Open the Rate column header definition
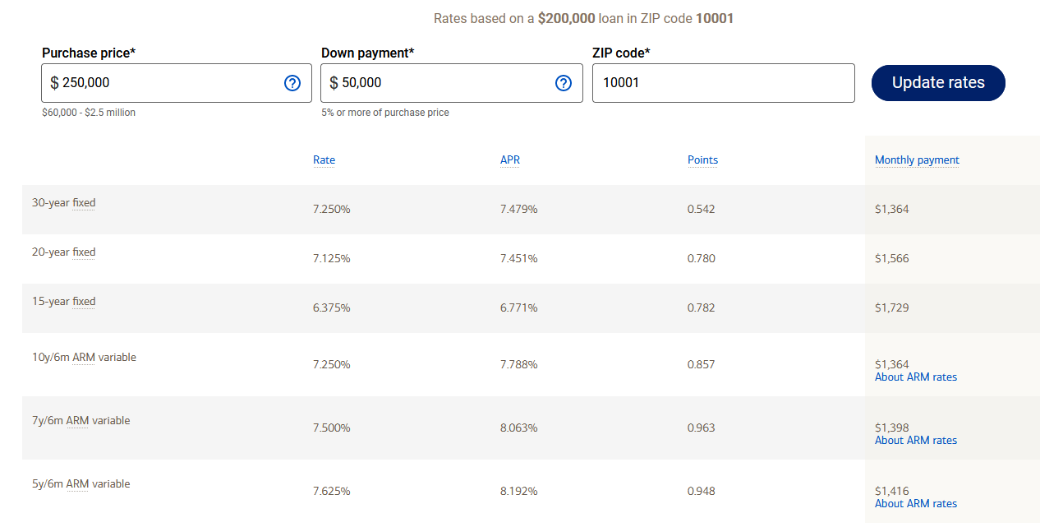Viewport: 1040px width, 527px height. click(x=324, y=160)
